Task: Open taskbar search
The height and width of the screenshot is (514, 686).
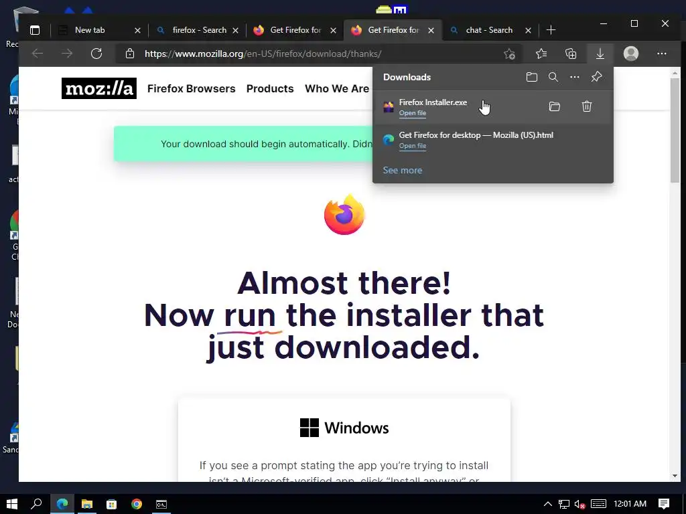Action: coord(36,504)
